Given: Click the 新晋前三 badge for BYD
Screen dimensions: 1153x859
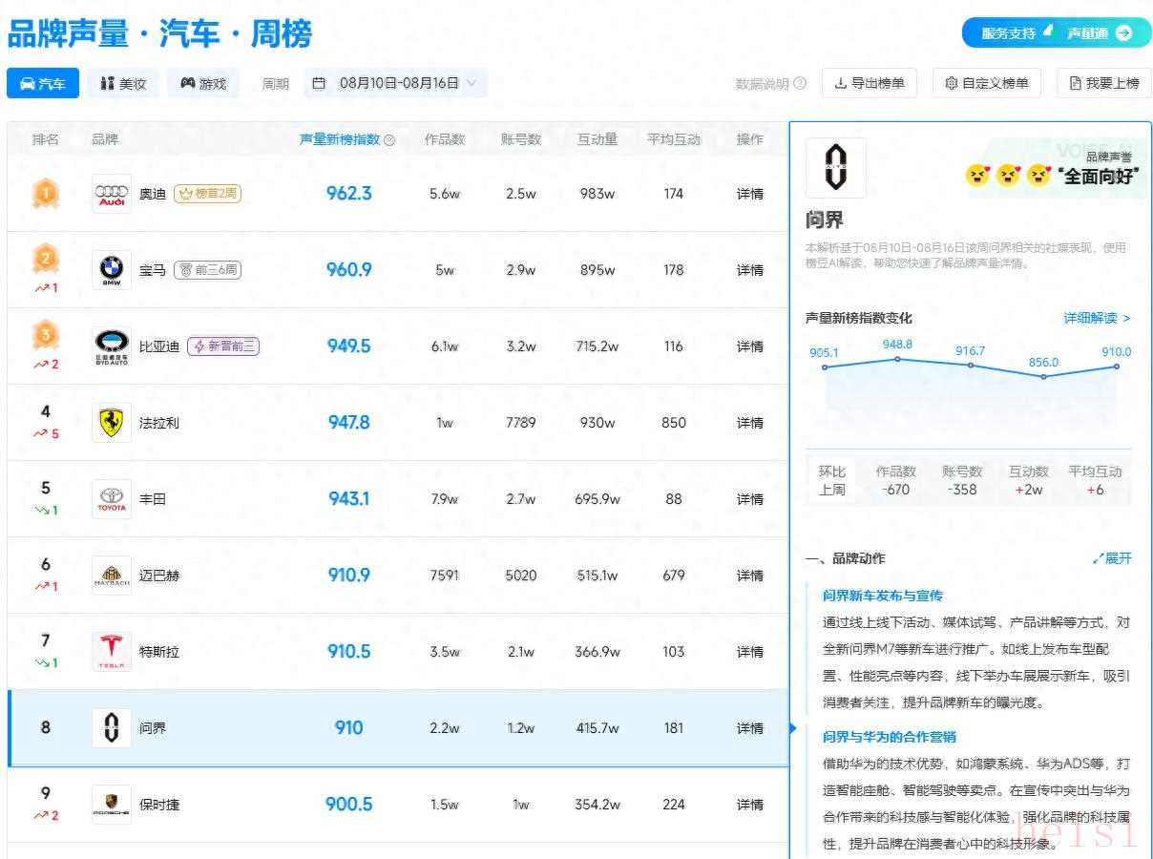Looking at the screenshot, I should click(223, 346).
